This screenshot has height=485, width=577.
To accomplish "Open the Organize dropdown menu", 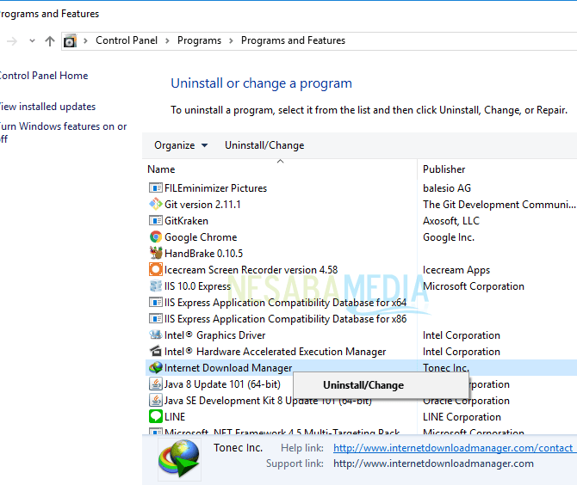I will (181, 145).
